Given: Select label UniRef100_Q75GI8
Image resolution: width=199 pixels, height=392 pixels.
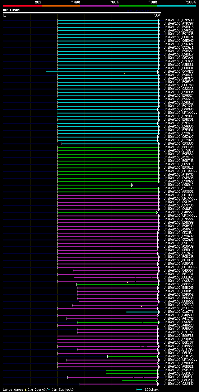Looking at the screenshot, I should coord(178,150).
